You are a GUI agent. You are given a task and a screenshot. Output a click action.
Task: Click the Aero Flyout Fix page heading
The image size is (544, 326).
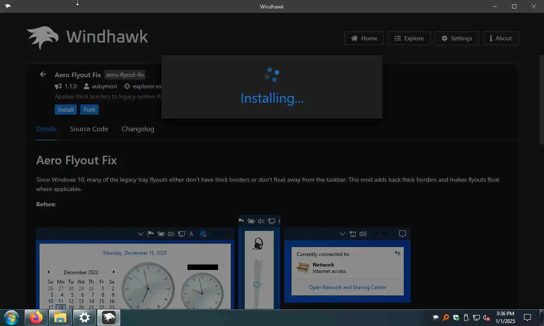76,160
